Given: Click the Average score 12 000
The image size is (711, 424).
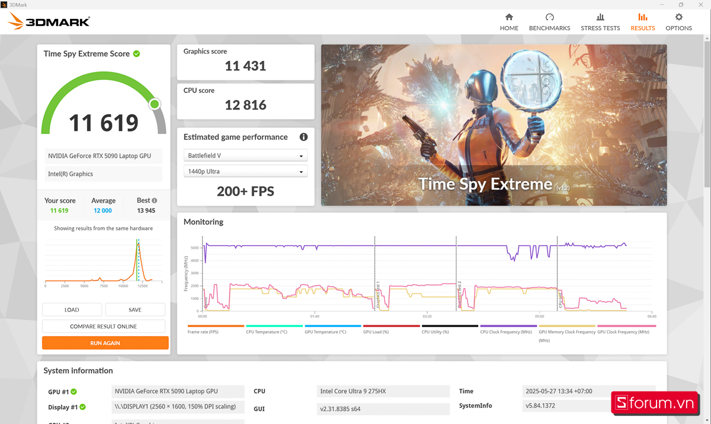Looking at the screenshot, I should coord(103,211).
